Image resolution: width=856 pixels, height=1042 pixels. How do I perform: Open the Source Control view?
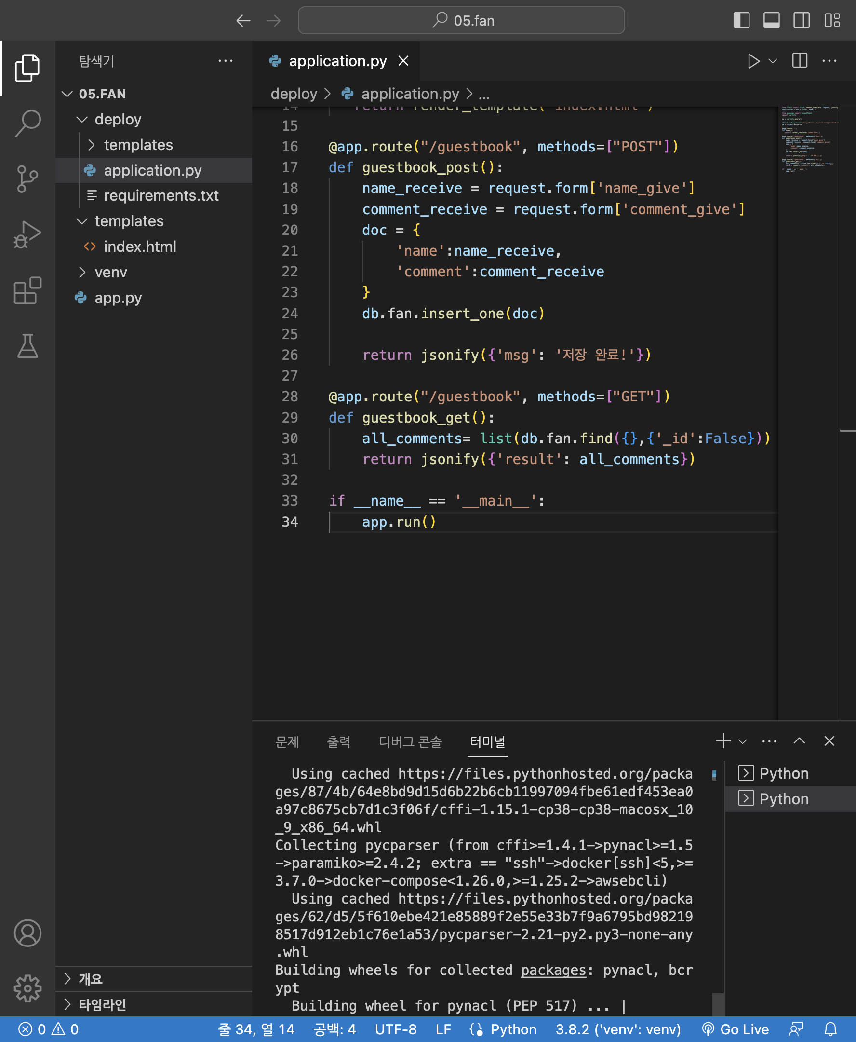27,178
